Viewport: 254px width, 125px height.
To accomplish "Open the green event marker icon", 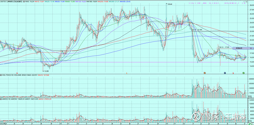I will 244,73.
